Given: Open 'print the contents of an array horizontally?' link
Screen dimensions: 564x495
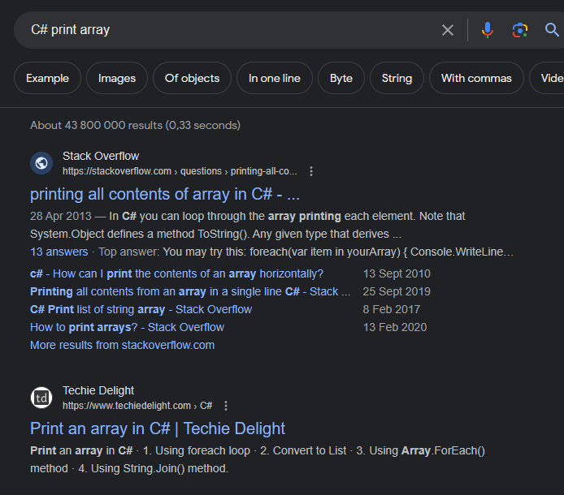Looking at the screenshot, I should 176,273.
